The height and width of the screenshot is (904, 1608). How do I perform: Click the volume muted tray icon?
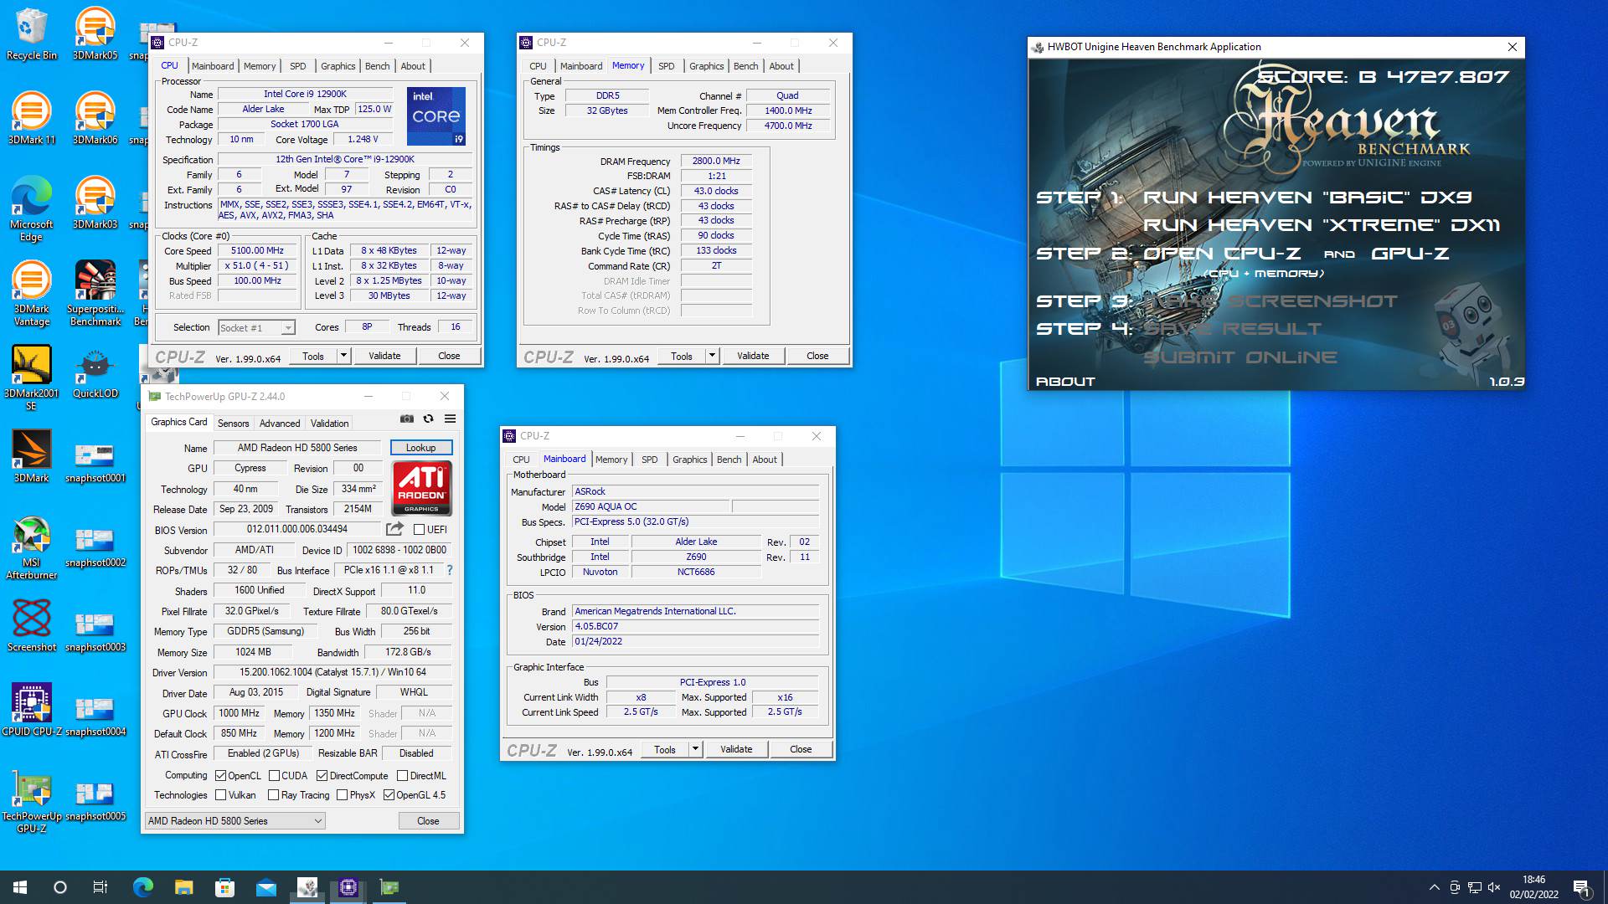1494,887
